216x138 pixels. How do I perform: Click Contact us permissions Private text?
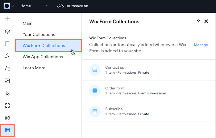(x=133, y=72)
